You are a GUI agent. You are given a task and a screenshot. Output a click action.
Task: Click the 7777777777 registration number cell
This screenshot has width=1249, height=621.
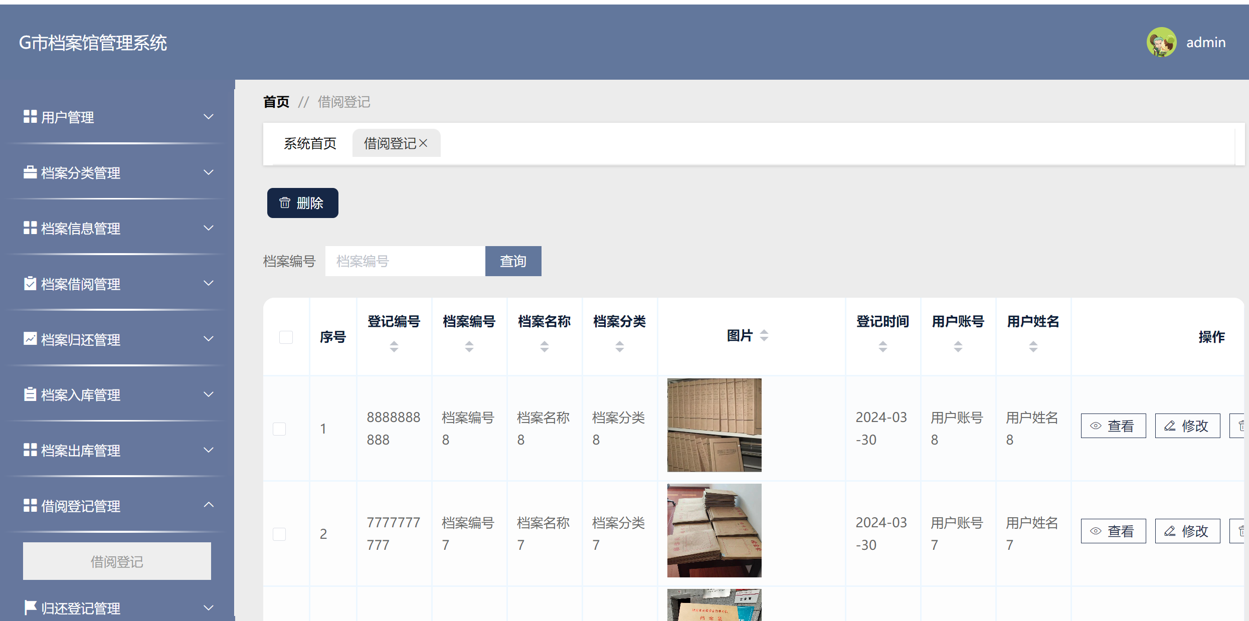point(393,534)
